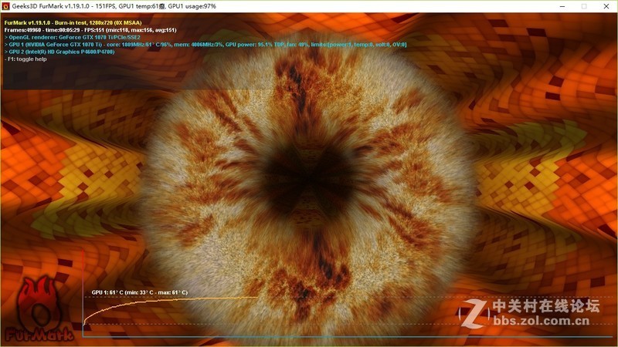The width and height of the screenshot is (618, 347).
Task: Click the 'Frames:49960 - time:00:05:29' stats line
Action: (x=90, y=30)
